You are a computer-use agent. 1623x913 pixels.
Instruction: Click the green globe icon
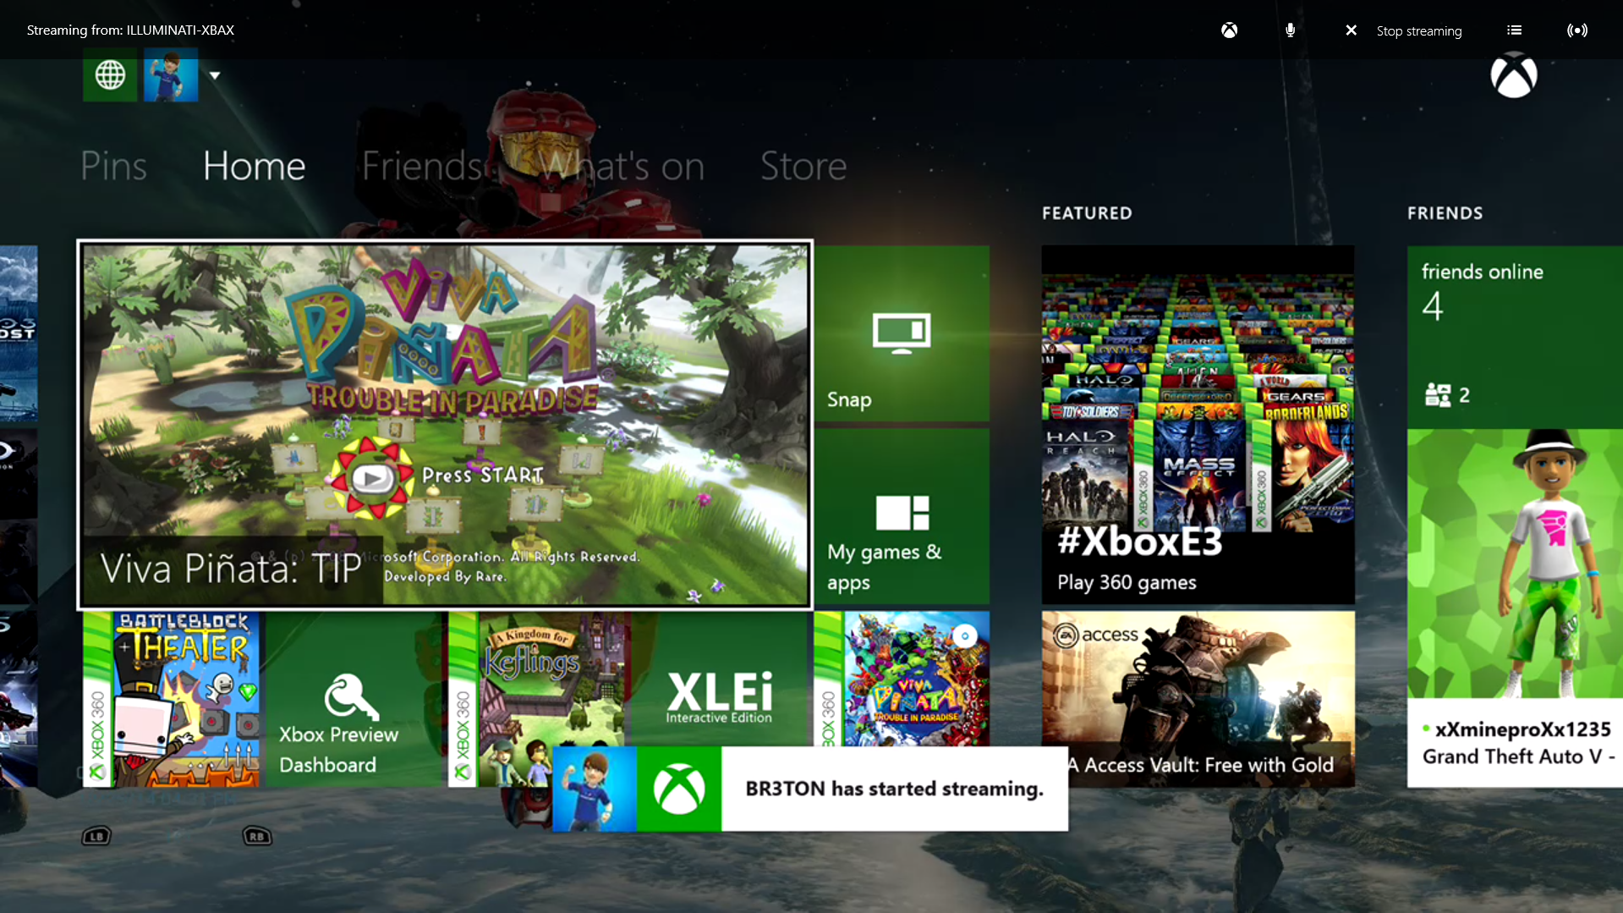[x=110, y=75]
